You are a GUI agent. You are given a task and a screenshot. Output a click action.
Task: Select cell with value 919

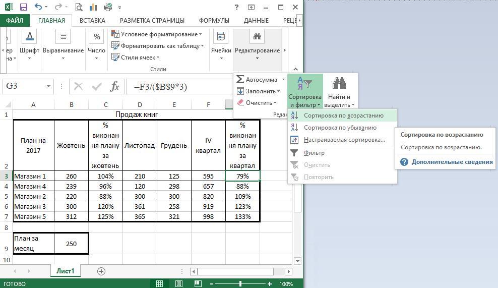[208, 207]
